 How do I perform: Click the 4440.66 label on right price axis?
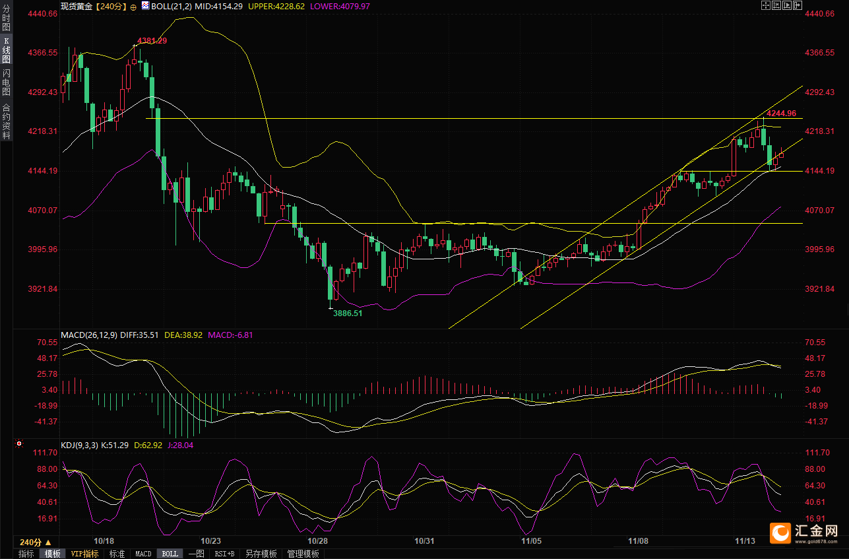(821, 13)
